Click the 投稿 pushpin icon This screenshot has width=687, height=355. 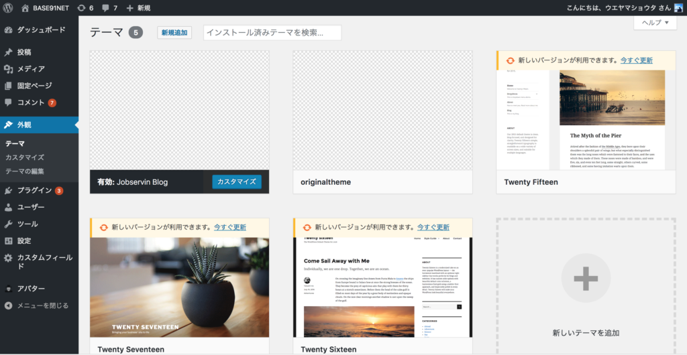(8, 52)
